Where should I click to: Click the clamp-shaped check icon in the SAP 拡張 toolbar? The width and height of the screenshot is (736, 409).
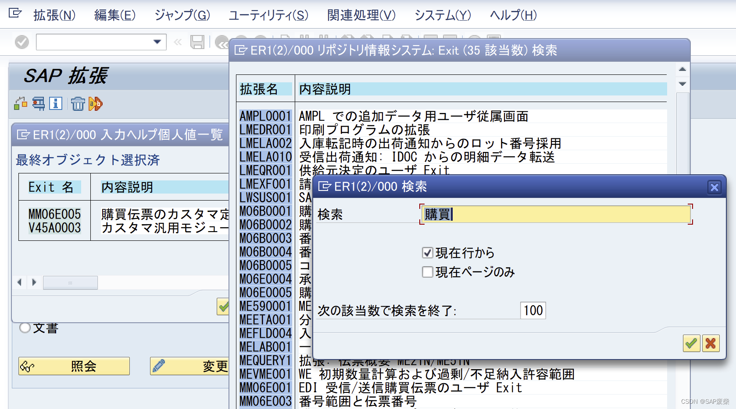39,104
